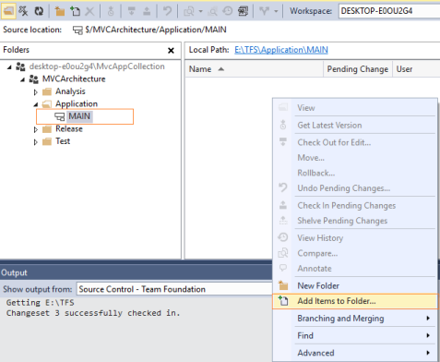Open the Branch toolbar dropdown arrow

(276, 11)
